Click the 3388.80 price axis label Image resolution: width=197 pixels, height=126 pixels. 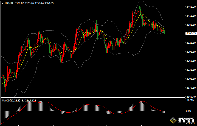[x=190, y=25]
